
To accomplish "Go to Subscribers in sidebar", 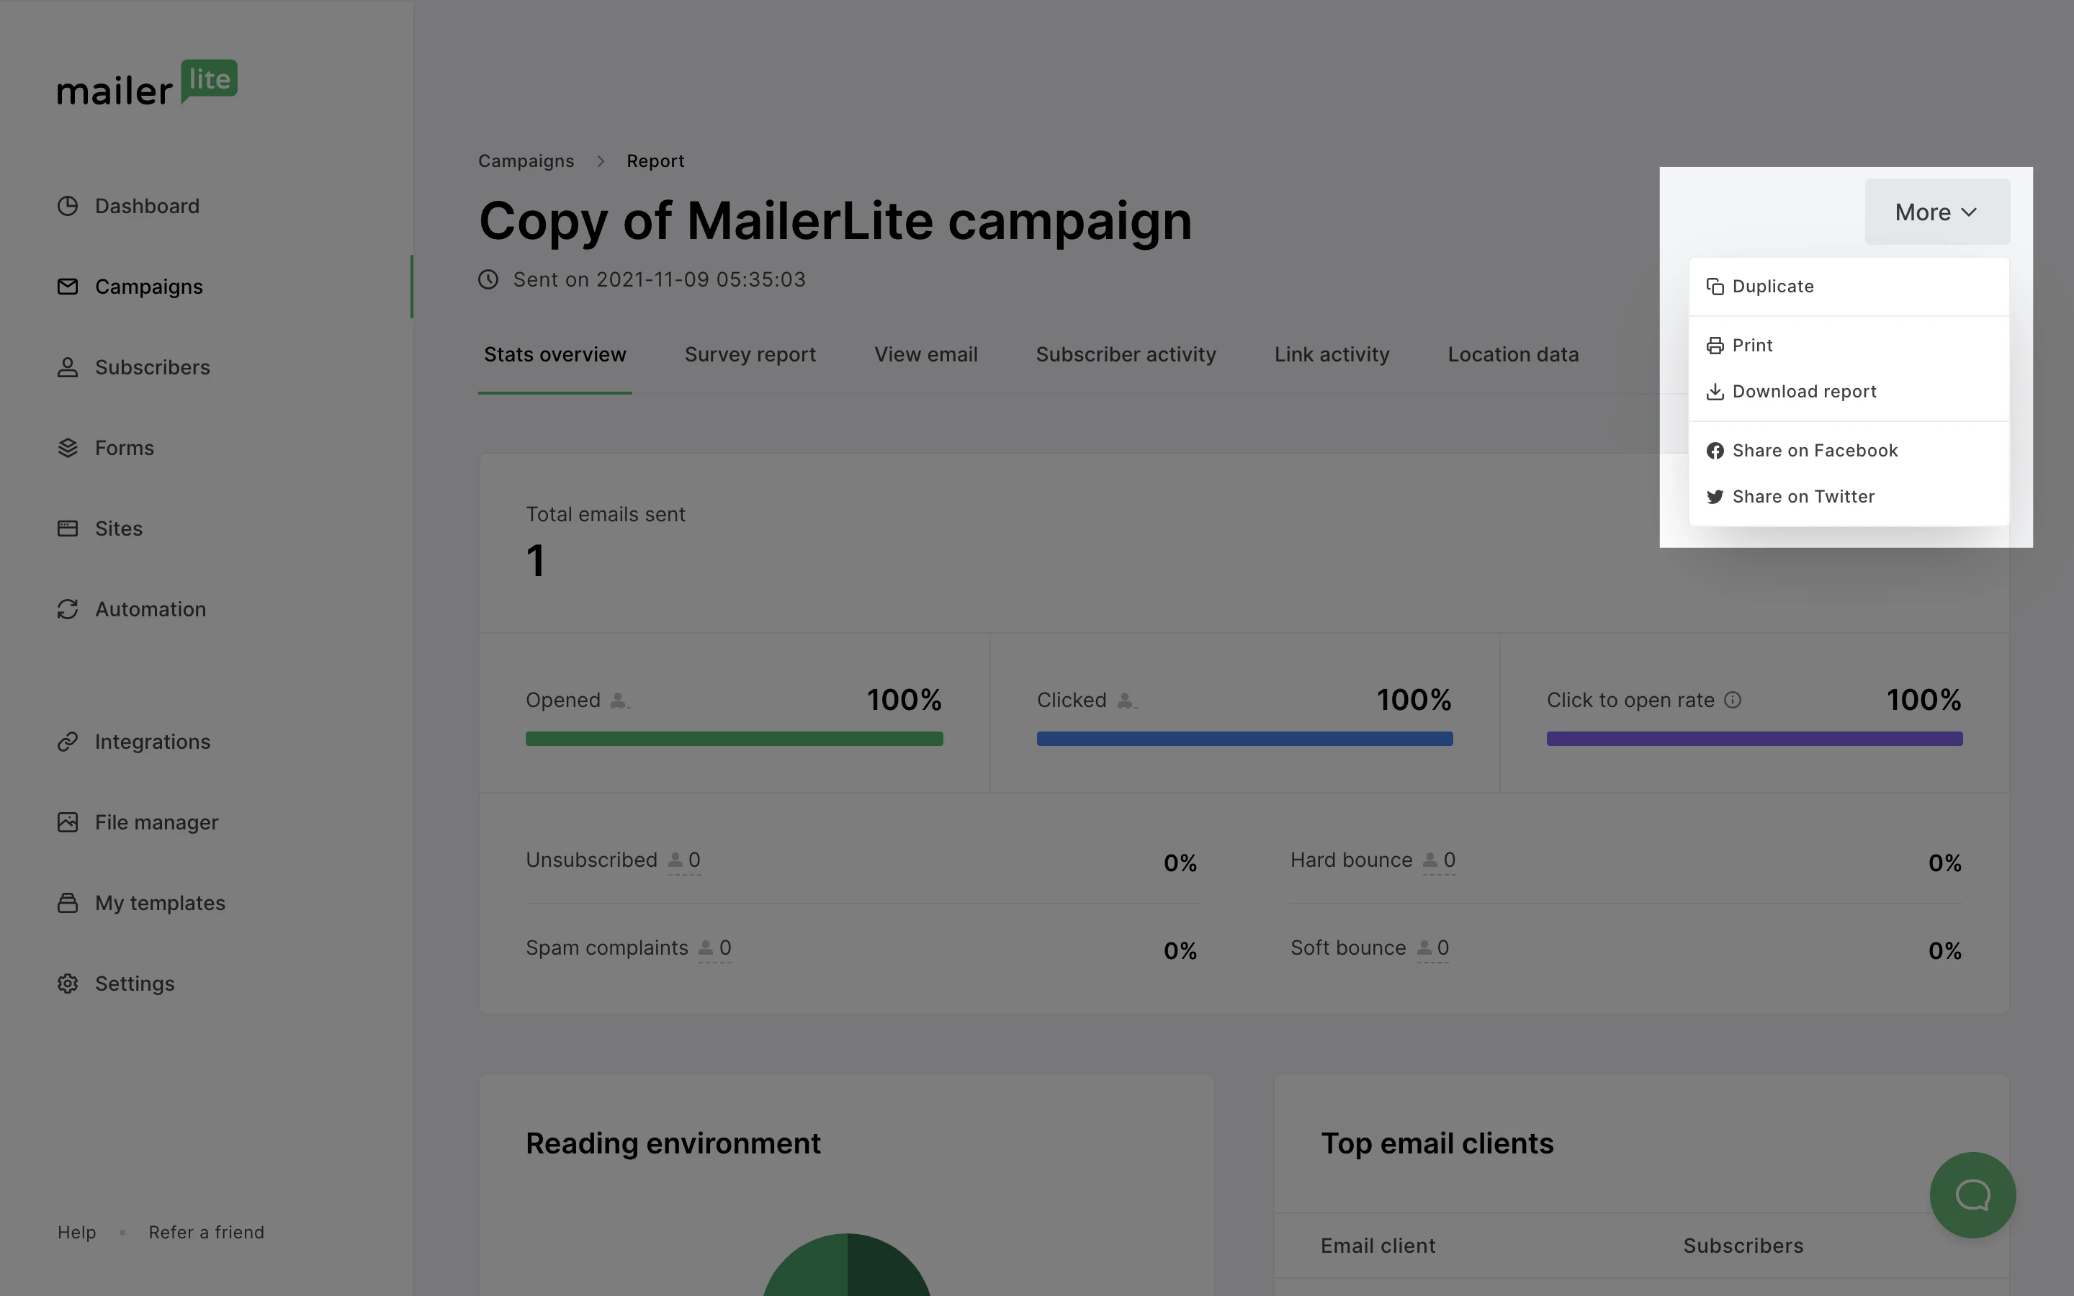I will tap(152, 368).
